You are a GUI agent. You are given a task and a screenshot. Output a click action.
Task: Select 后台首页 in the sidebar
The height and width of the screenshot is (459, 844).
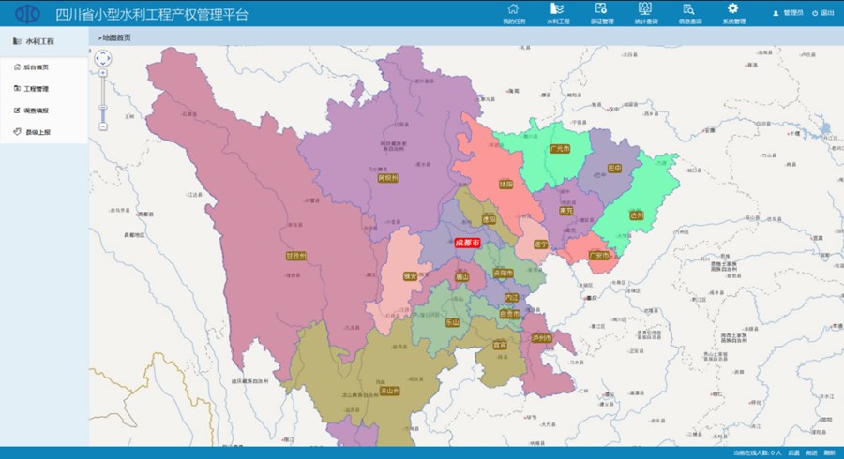pos(36,67)
